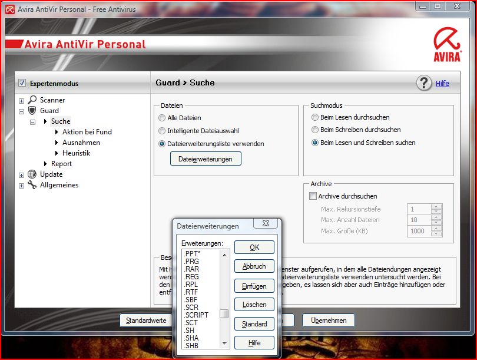Viewport: 477px width, 360px height.
Task: Expand the Allgemeines tree node
Action: (22, 186)
